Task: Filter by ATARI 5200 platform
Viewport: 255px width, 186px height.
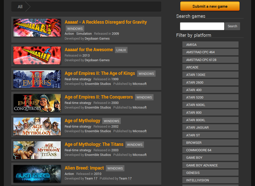Action: coord(210,97)
